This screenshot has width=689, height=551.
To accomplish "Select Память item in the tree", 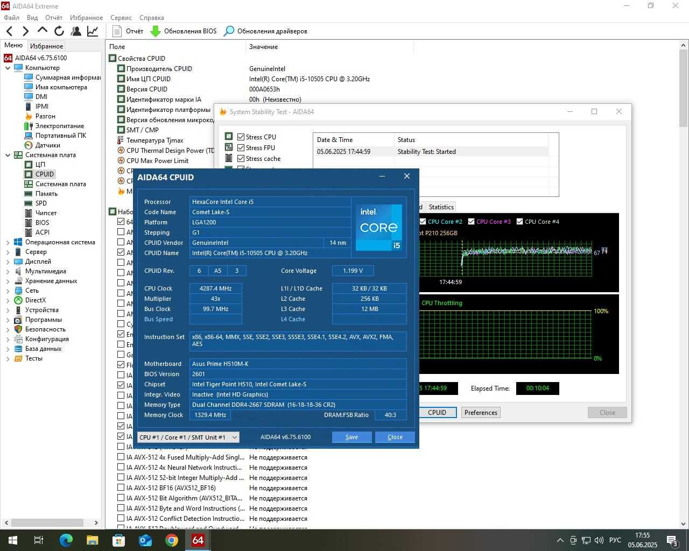I will (x=41, y=194).
